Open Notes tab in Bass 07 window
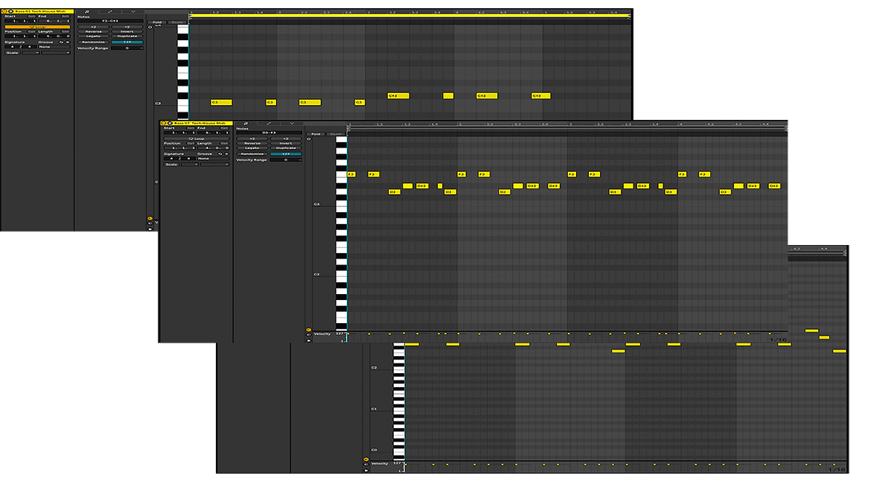 click(x=246, y=124)
